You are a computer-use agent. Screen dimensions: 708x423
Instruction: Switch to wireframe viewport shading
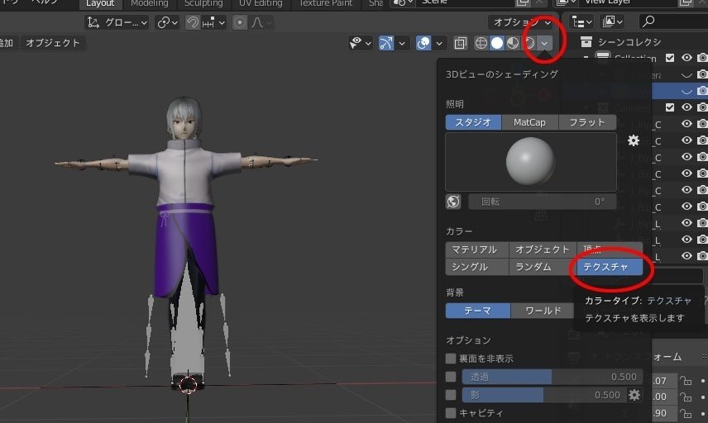[481, 43]
